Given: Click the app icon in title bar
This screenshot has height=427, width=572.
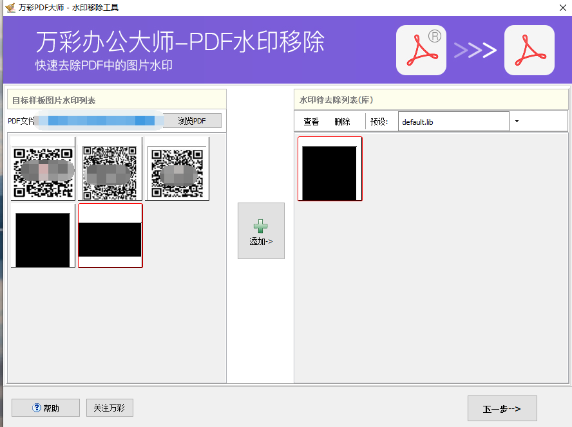Looking at the screenshot, I should click(10, 7).
